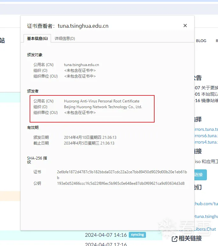This screenshot has width=218, height=246.
Task: Click the 2024-04-07 14:16 timestamp in the background page
Action: [x=106, y=235]
